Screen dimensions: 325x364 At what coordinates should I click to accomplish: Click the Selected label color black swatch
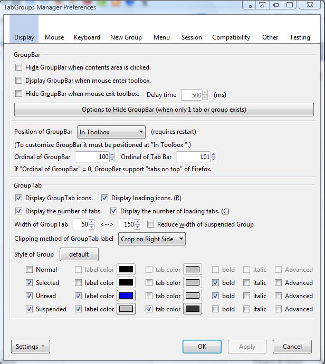(x=126, y=283)
